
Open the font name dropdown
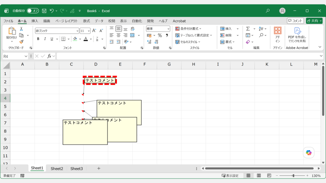pos(77,31)
